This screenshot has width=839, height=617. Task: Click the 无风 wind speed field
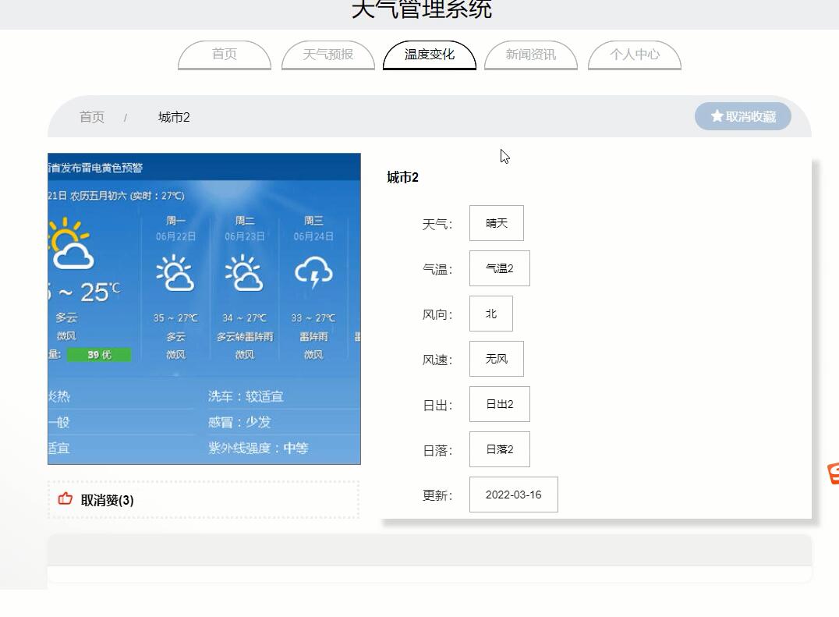point(496,358)
